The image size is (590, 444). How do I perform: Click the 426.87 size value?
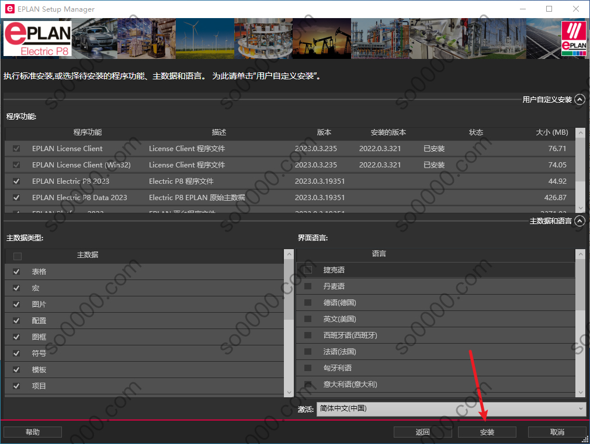pyautogui.click(x=555, y=197)
